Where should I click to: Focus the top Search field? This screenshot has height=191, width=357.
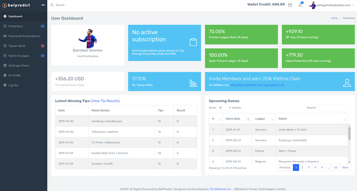click(60, 5)
